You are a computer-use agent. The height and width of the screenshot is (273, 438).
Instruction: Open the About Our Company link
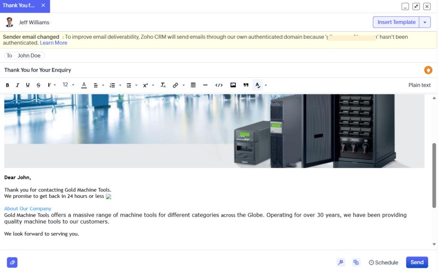pyautogui.click(x=28, y=209)
